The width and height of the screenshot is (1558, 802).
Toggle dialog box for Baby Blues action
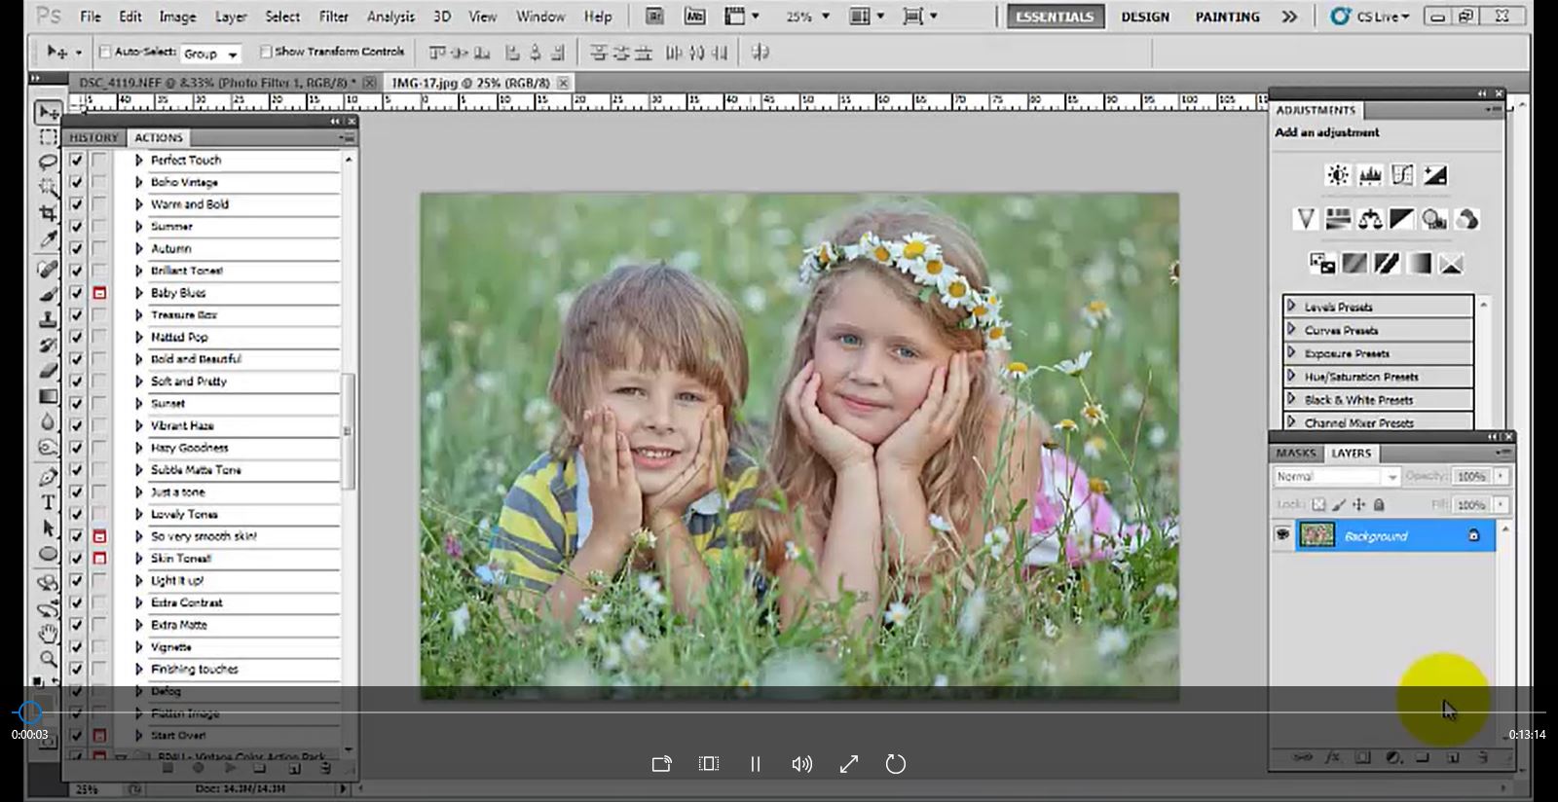coord(99,293)
